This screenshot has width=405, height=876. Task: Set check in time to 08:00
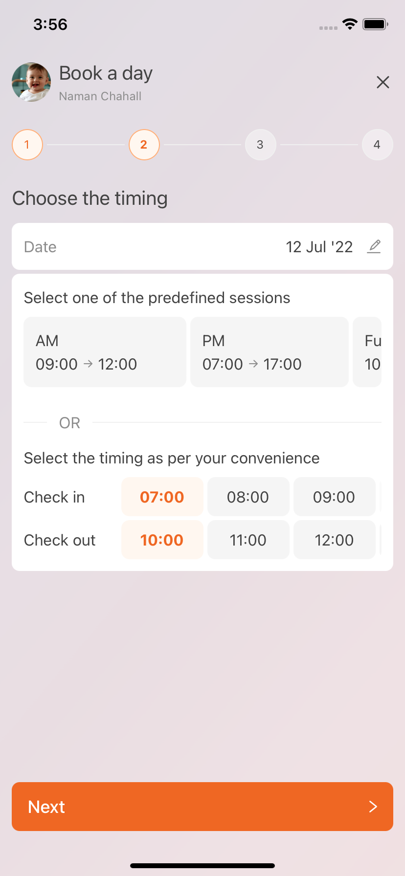pos(248,497)
